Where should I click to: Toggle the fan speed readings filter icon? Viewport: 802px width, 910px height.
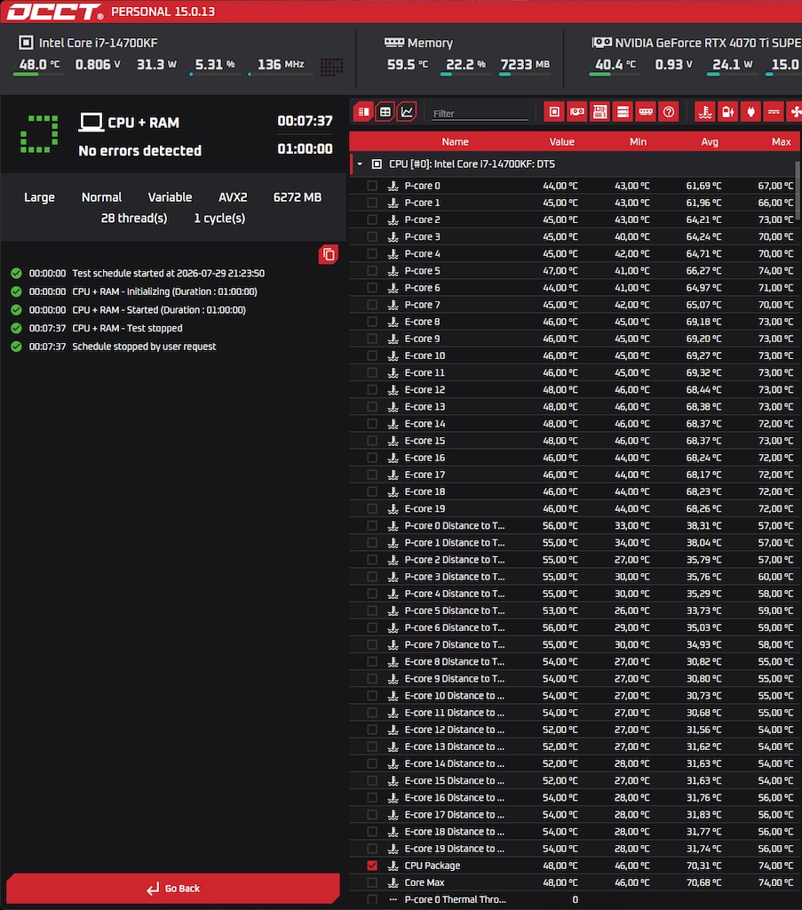point(795,112)
